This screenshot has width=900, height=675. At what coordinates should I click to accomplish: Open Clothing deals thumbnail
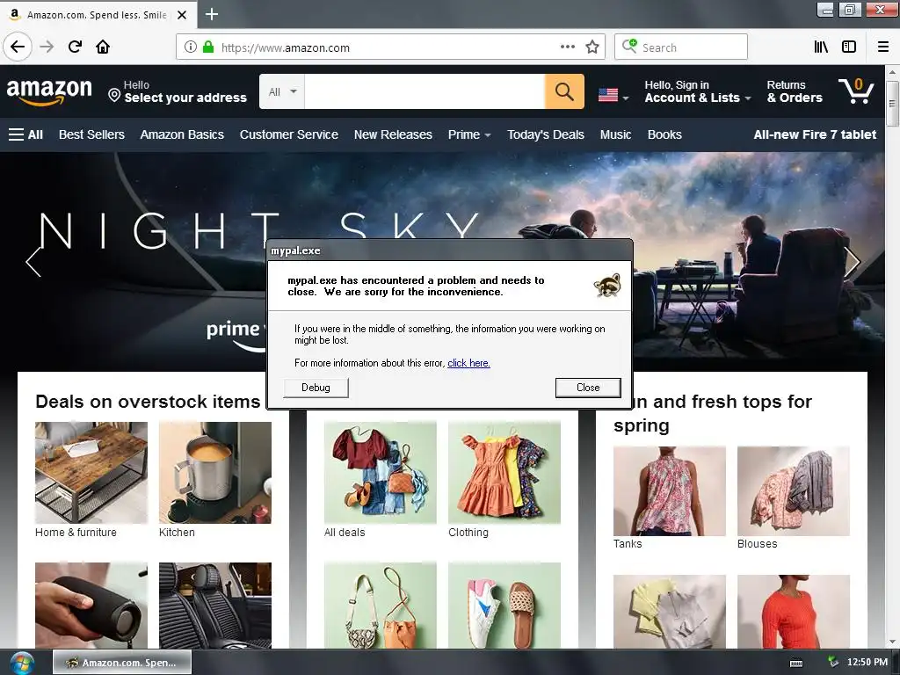pos(504,472)
